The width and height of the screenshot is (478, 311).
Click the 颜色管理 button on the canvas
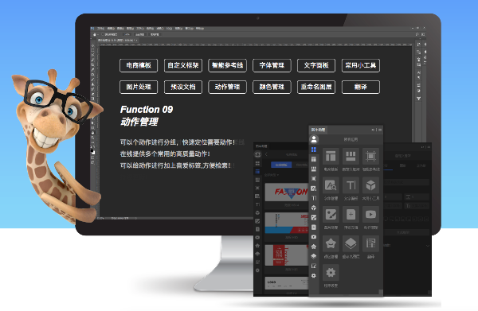click(x=272, y=87)
